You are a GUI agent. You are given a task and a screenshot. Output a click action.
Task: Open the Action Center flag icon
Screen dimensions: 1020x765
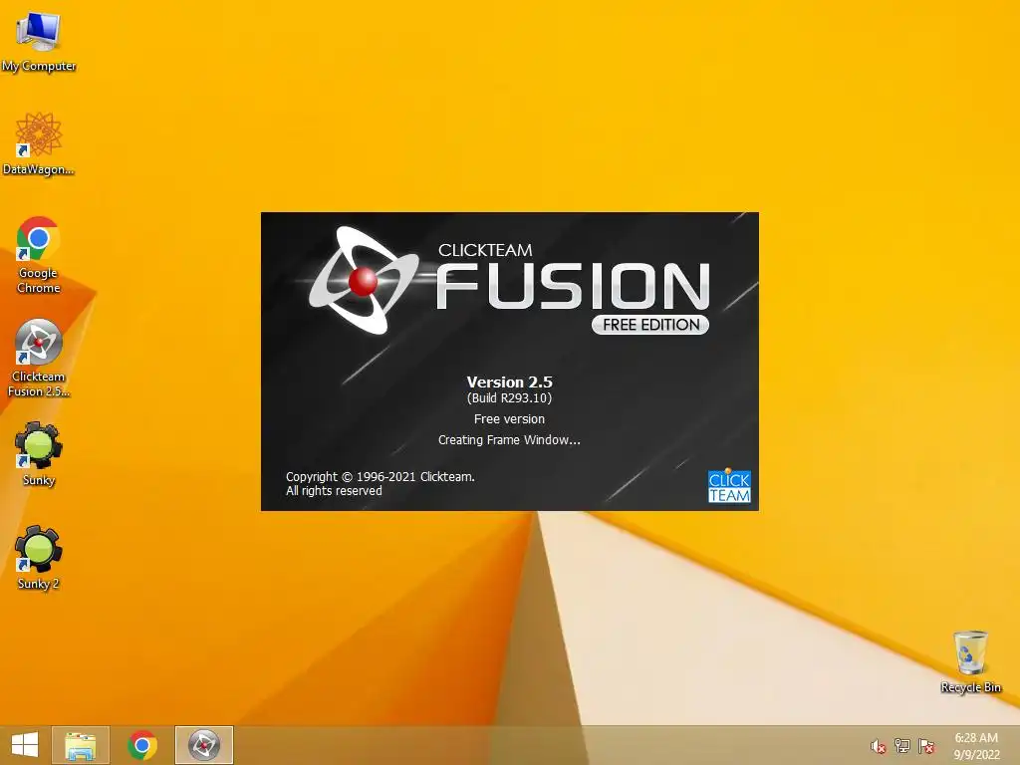tap(926, 746)
